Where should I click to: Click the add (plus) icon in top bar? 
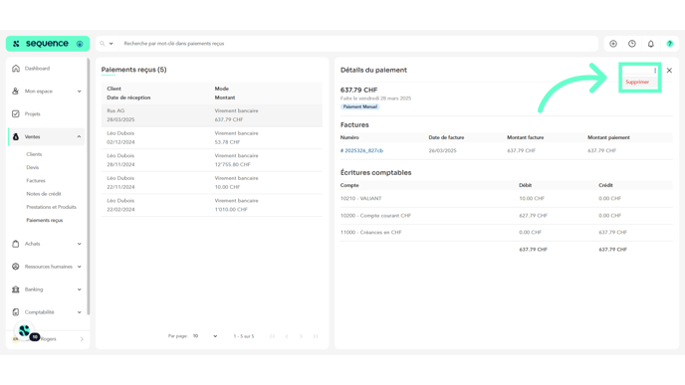[613, 44]
